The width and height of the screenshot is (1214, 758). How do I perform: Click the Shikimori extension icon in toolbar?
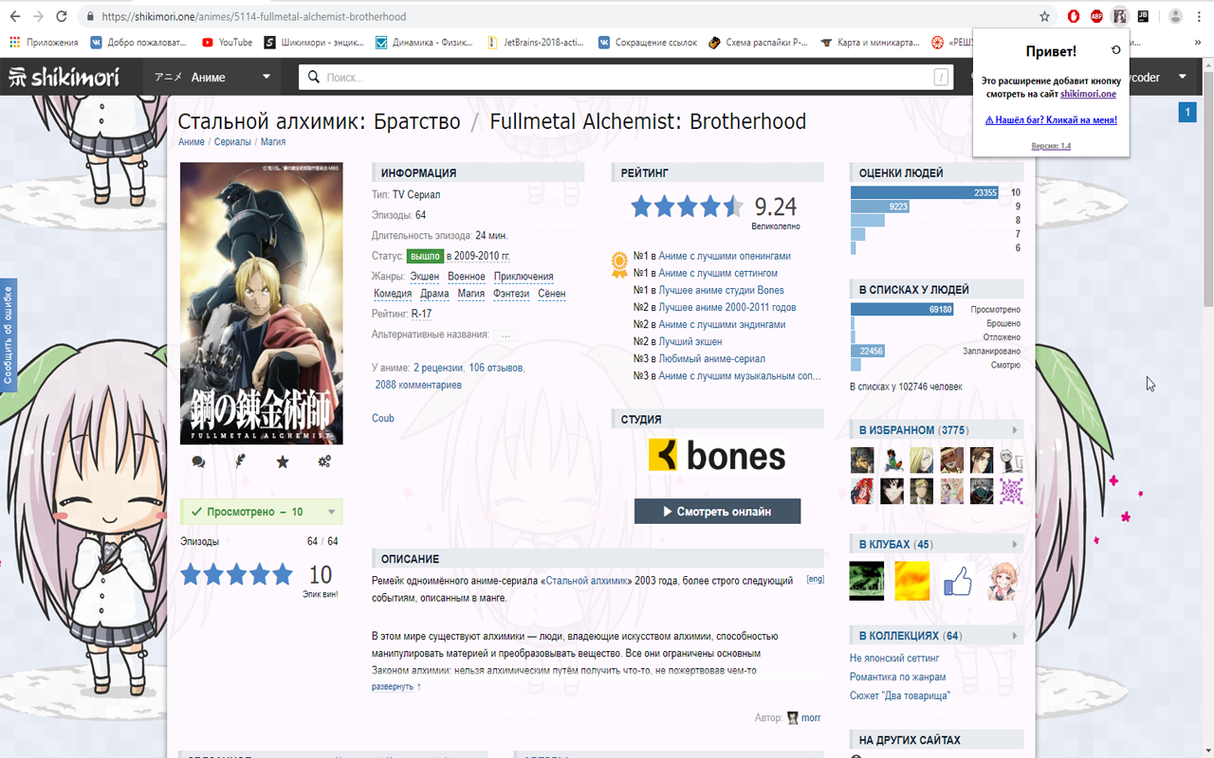pyautogui.click(x=1120, y=16)
